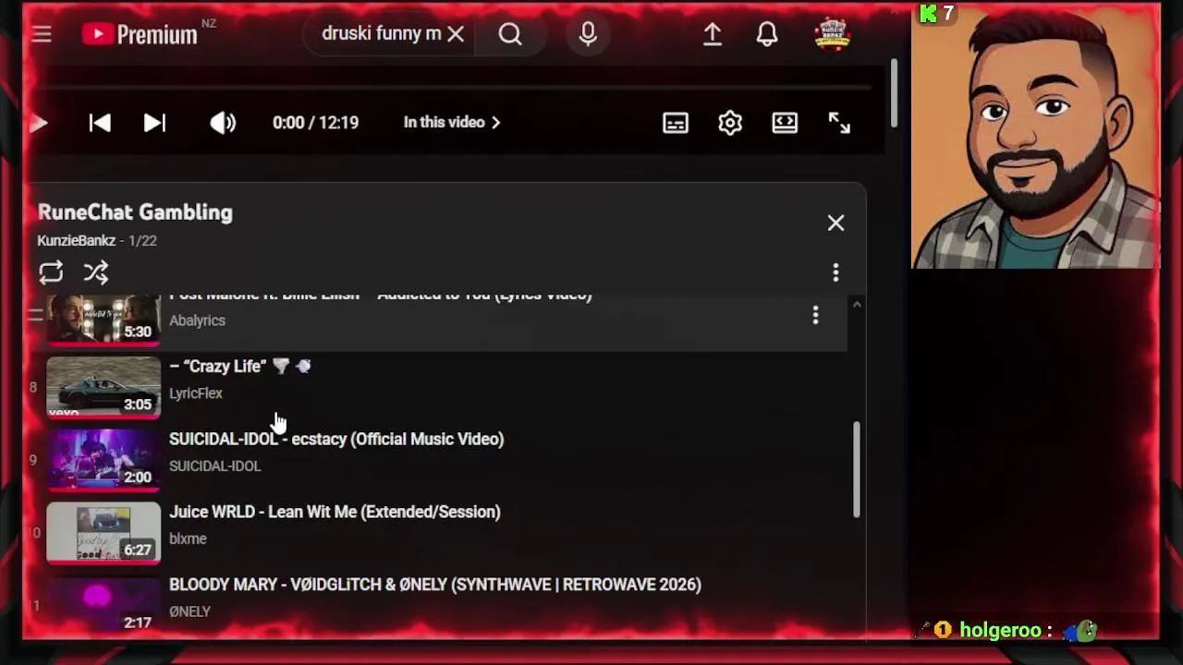Viewport: 1183px width, 665px height.
Task: Clear the search box with X
Action: click(456, 34)
